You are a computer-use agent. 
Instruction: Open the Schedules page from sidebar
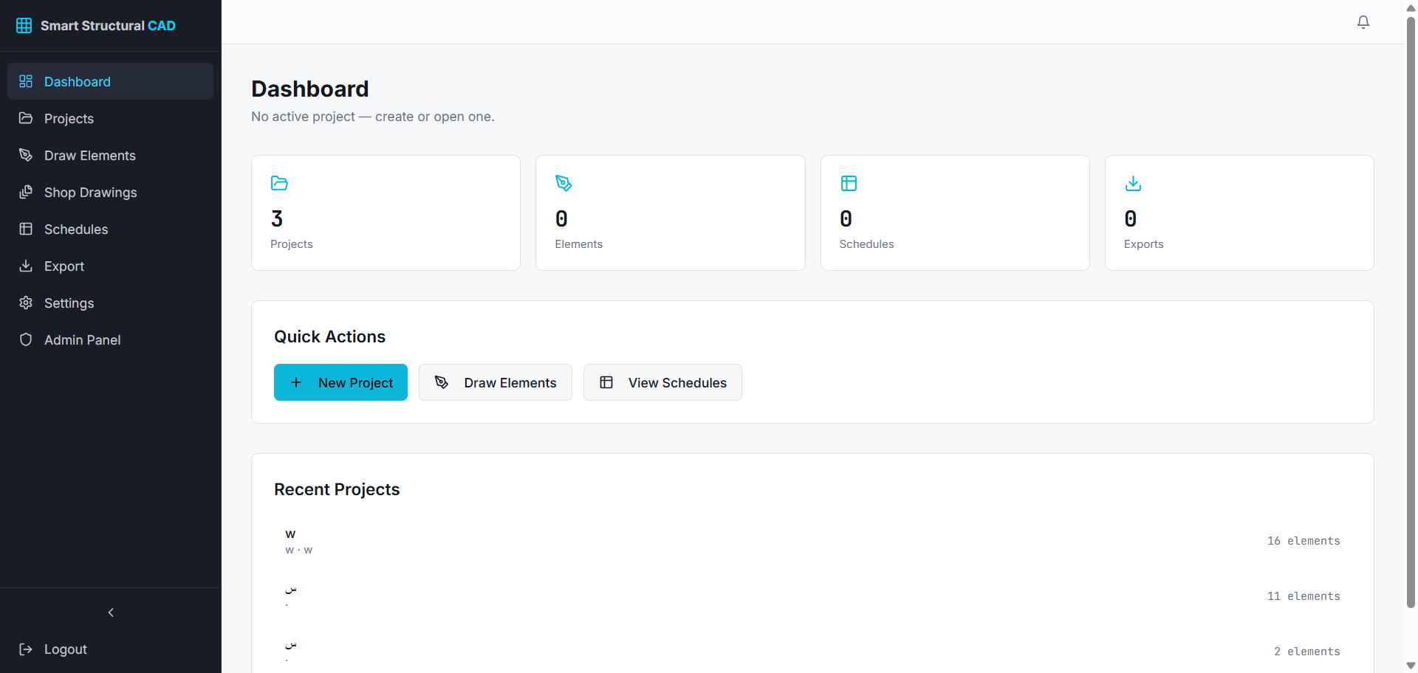(110, 229)
